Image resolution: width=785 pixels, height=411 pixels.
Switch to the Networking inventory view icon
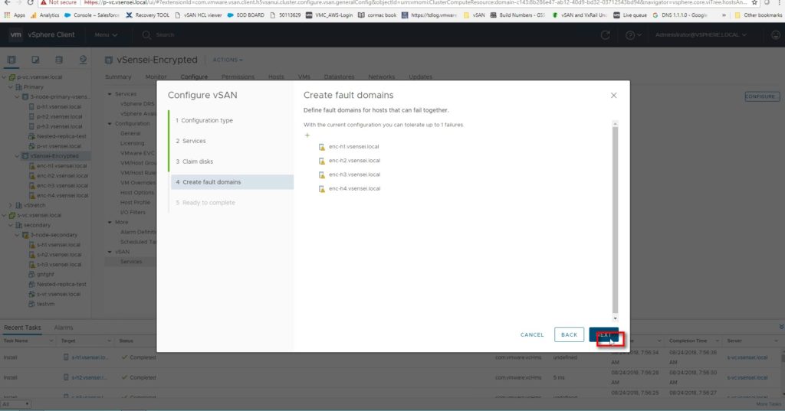(80, 60)
